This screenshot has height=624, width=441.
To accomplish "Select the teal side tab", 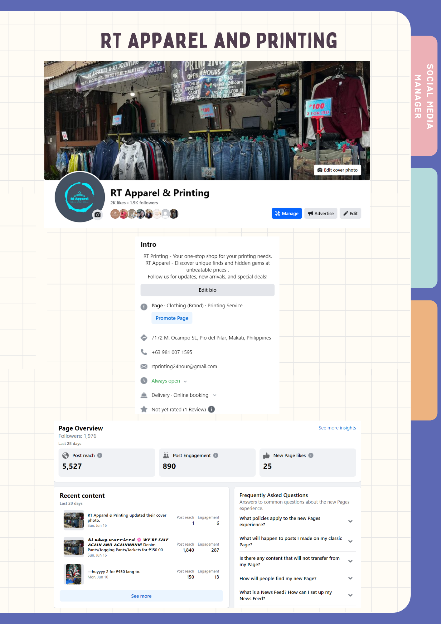I will tap(424, 228).
